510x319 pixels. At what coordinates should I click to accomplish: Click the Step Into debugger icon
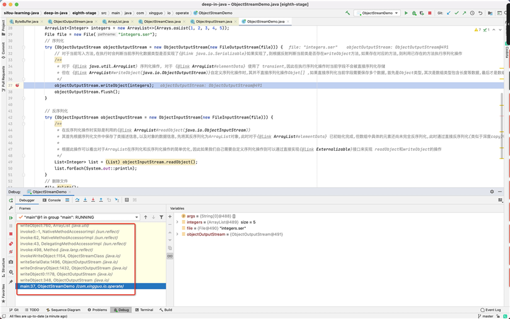pos(85,200)
